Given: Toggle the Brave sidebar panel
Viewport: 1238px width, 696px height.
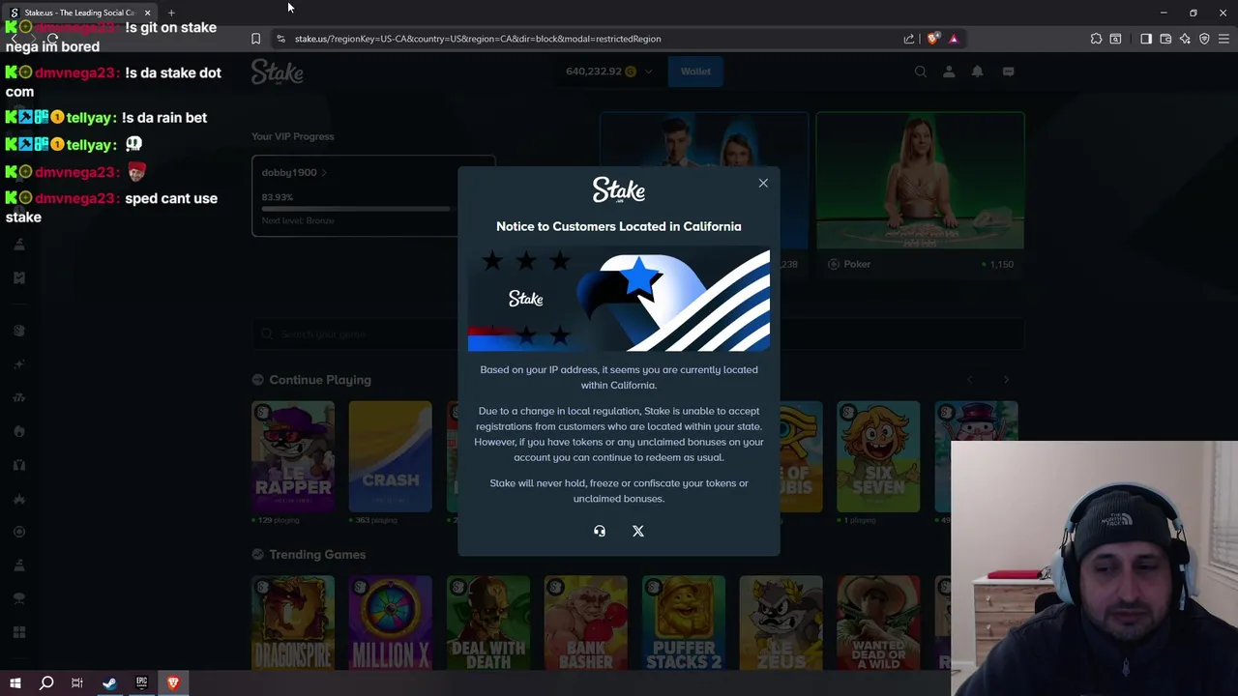Looking at the screenshot, I should click(1146, 39).
